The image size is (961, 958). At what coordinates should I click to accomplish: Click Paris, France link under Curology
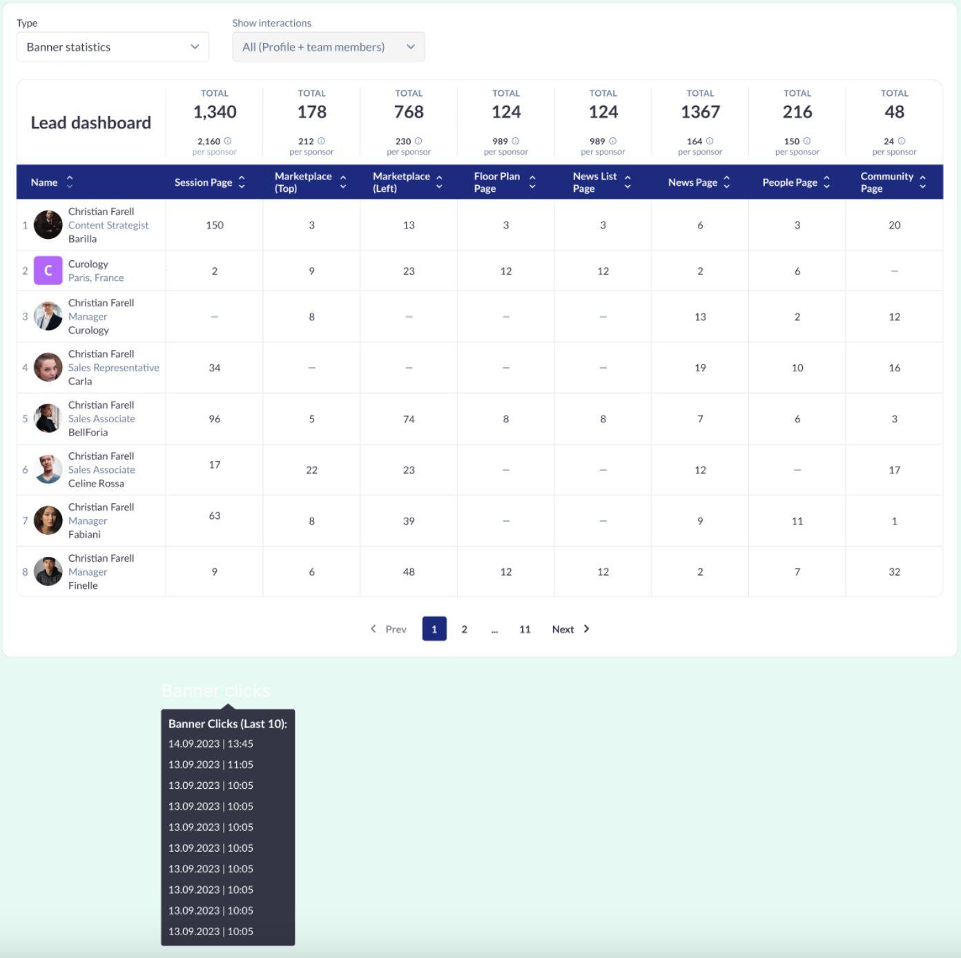coord(96,277)
